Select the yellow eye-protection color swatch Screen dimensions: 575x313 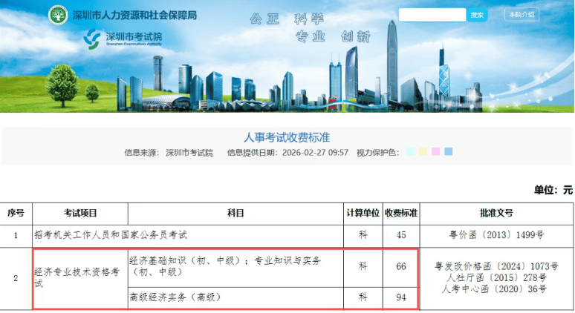click(423, 151)
